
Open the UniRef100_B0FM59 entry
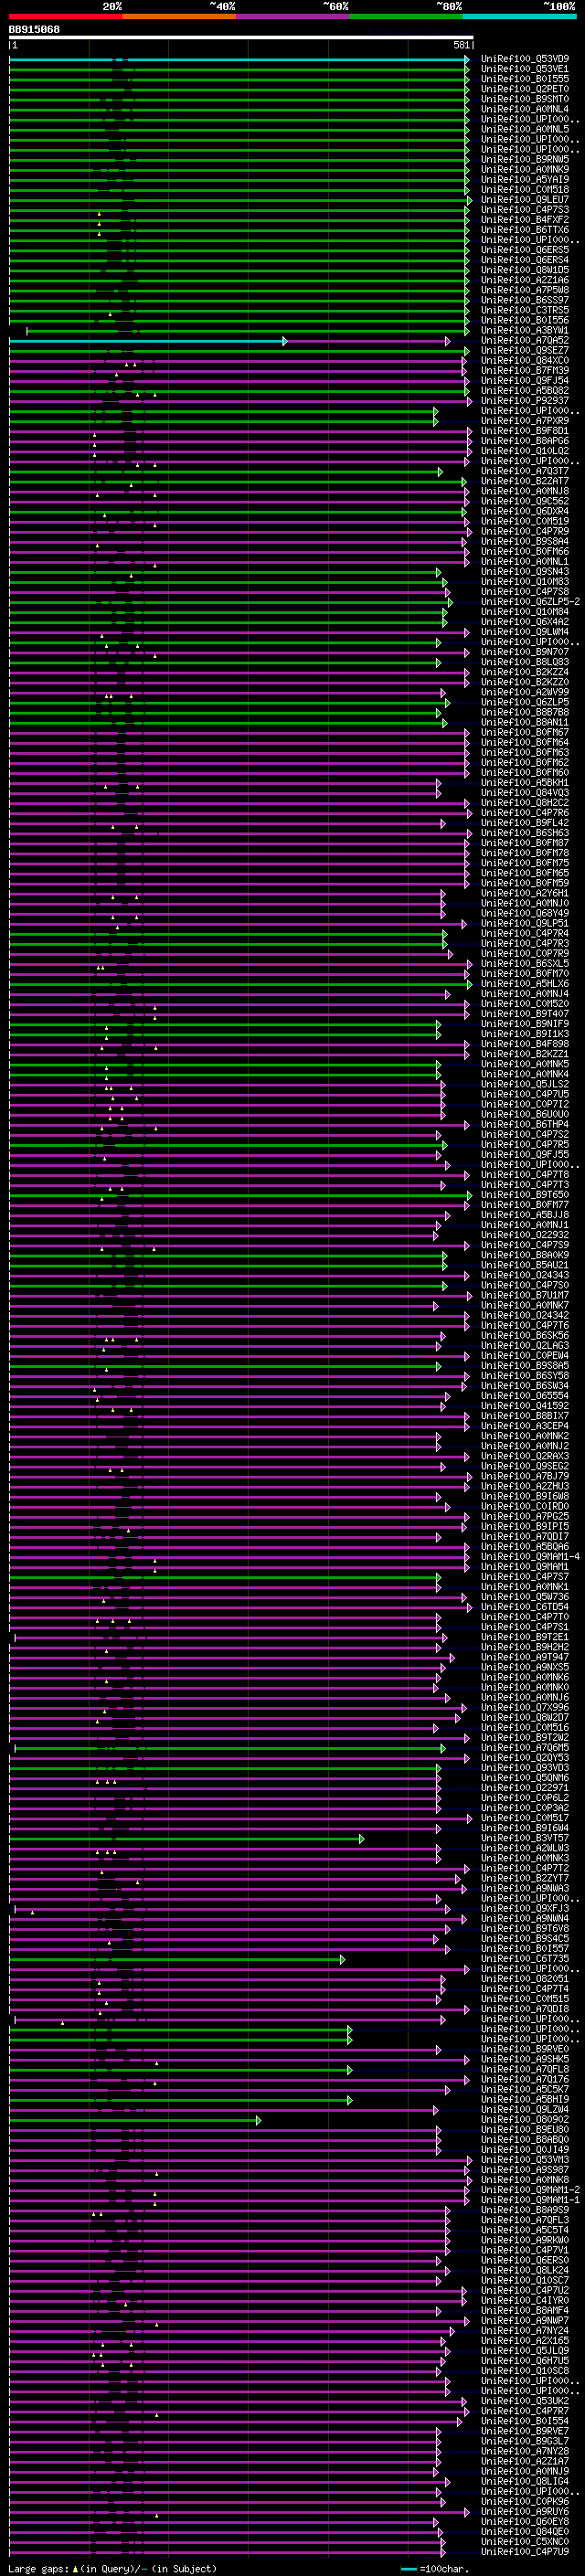(524, 883)
